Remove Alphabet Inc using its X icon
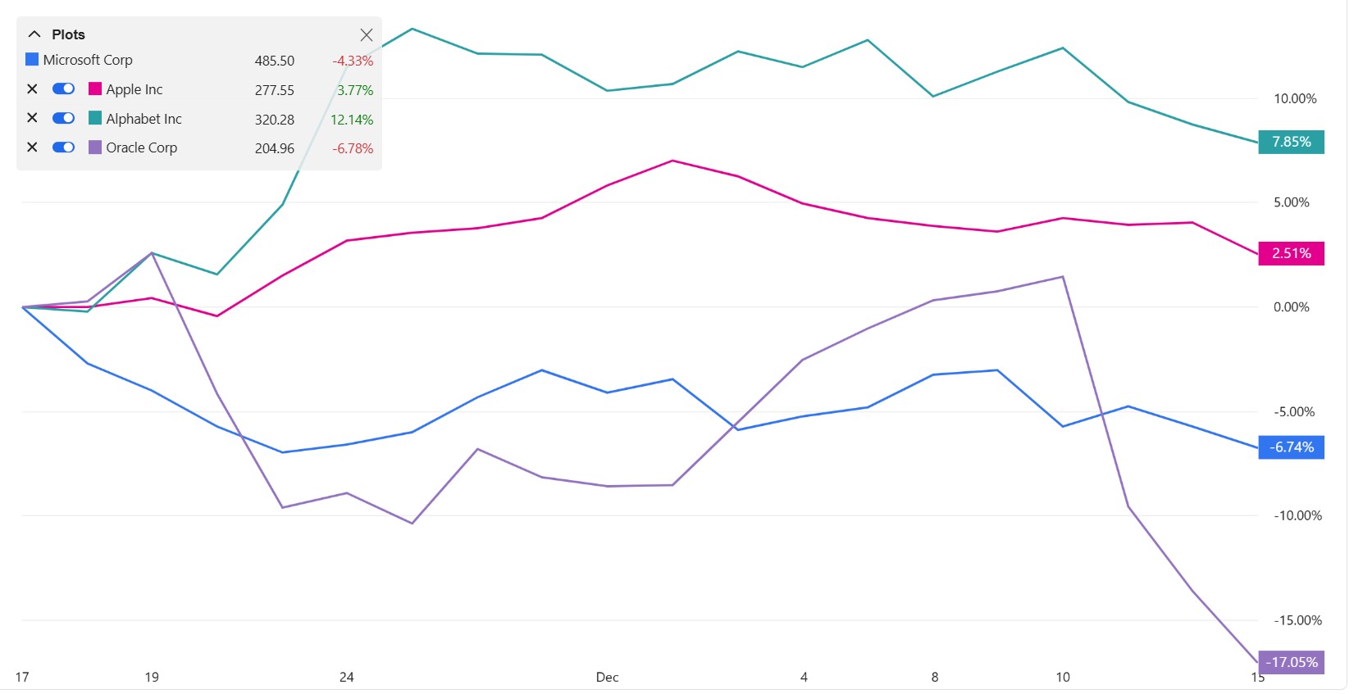This screenshot has width=1354, height=694. pos(31,117)
